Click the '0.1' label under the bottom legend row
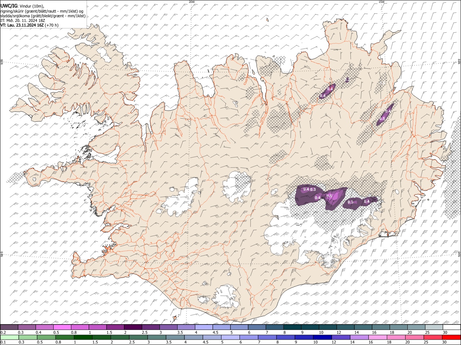 click(x=3, y=342)
